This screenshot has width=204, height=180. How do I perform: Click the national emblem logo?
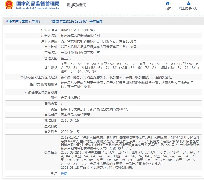click(x=9, y=5)
